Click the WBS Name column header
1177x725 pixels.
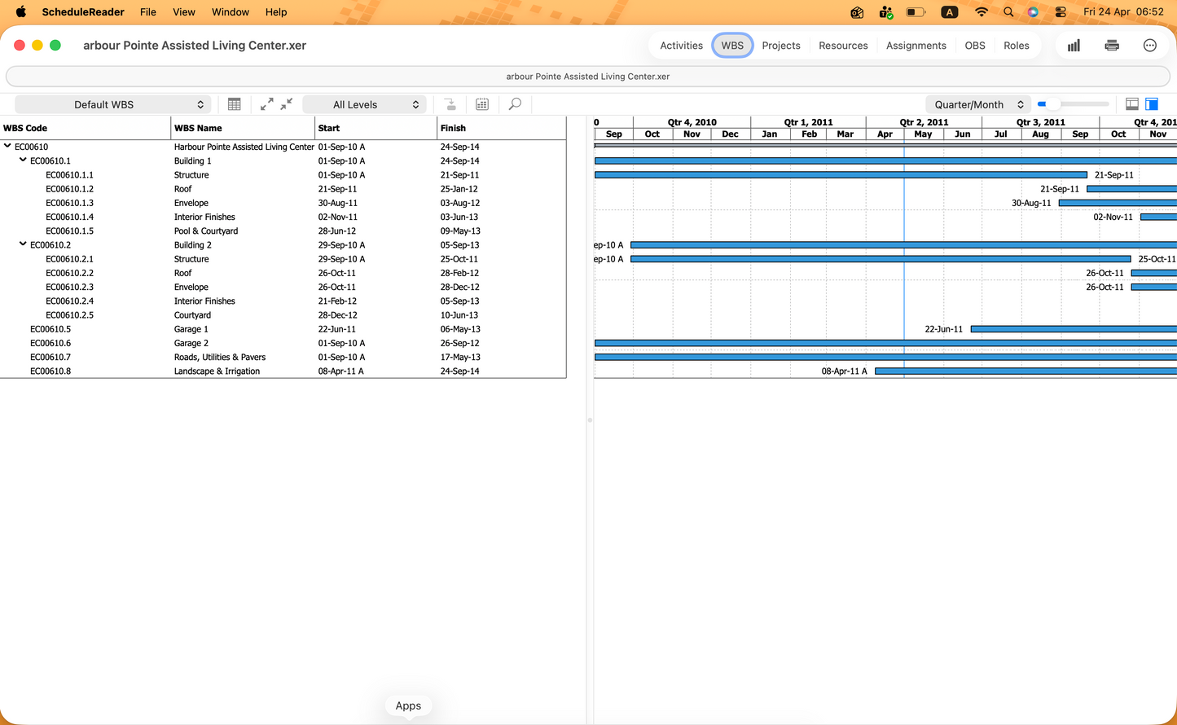[243, 128]
